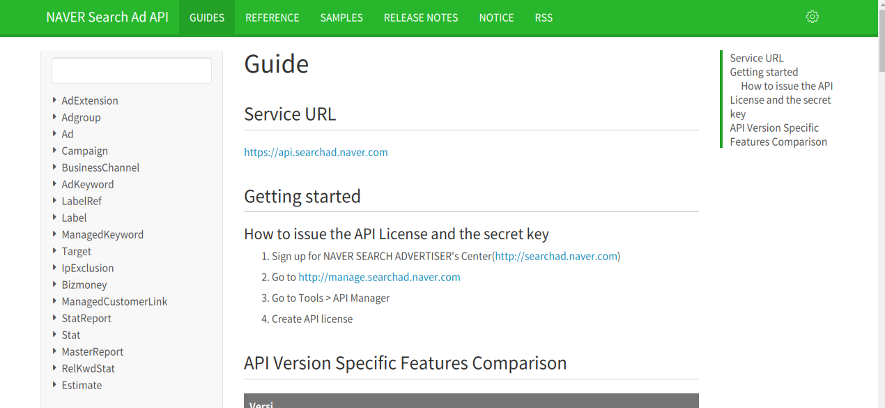Image resolution: width=885 pixels, height=408 pixels.
Task: Click the Guide page heading
Action: (276, 63)
